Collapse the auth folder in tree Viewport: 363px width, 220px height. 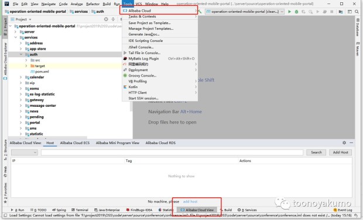[21, 54]
